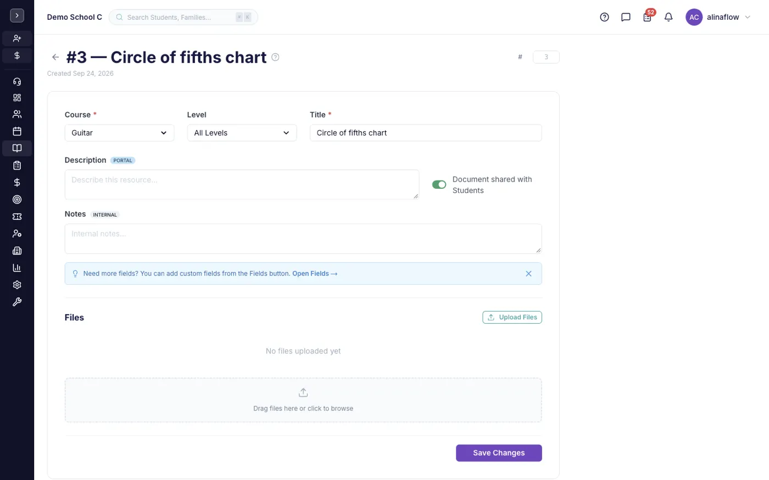Viewport: 769px width, 480px height.
Task: Click the Upload Files button
Action: (x=512, y=317)
